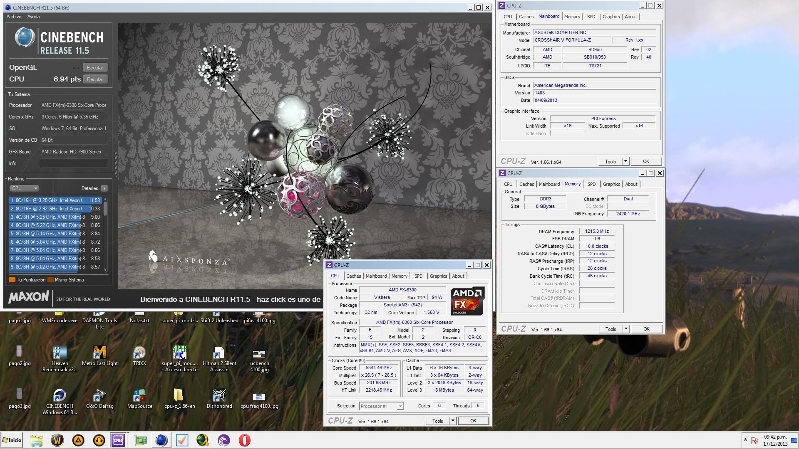Click the Detalles arrow button in Ranking

[x=104, y=188]
